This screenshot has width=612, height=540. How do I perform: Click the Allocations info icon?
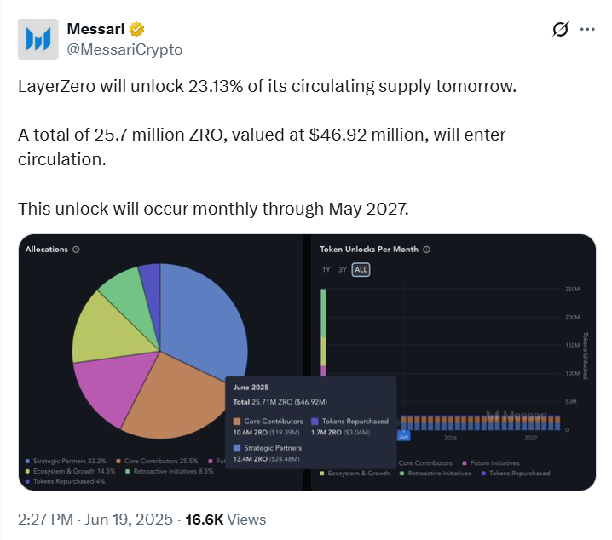click(x=76, y=250)
